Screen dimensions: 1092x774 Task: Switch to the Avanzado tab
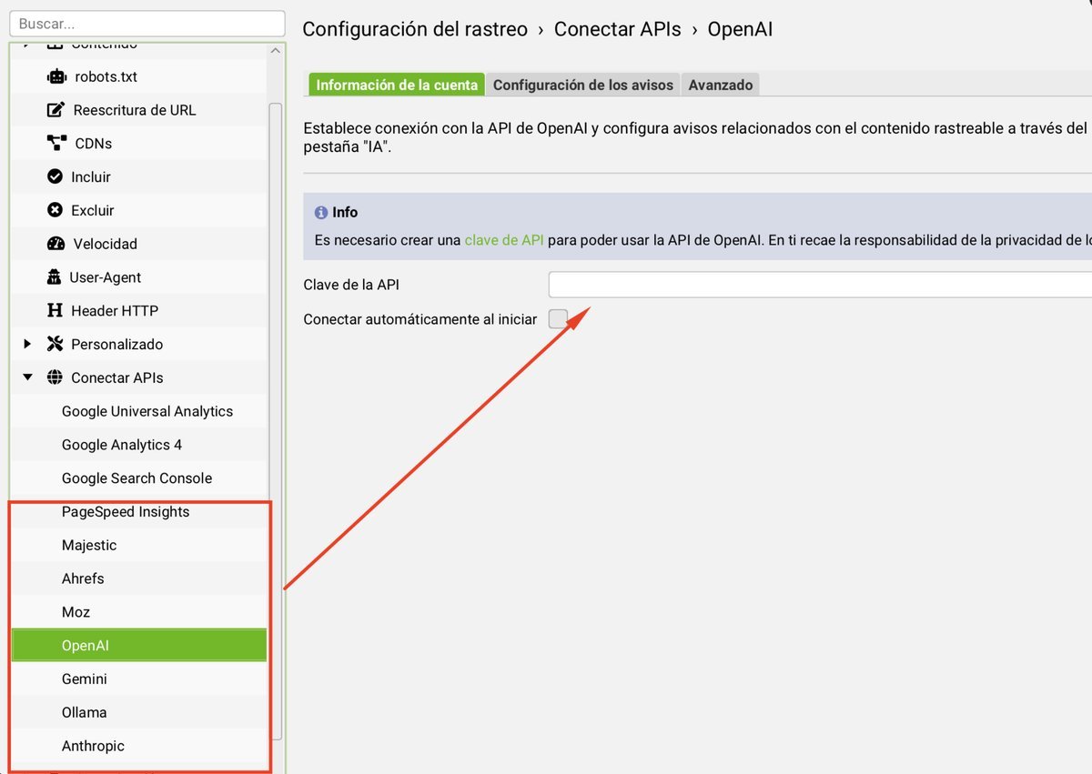[x=720, y=84]
